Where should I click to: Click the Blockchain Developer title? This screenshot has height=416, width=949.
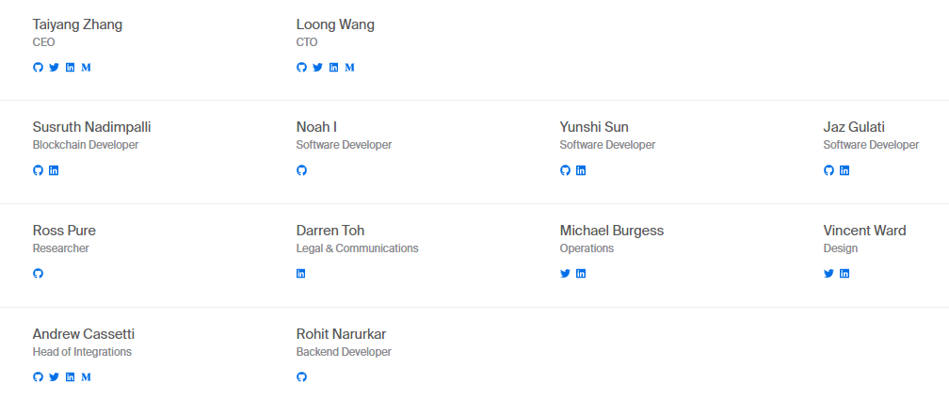pyautogui.click(x=86, y=145)
